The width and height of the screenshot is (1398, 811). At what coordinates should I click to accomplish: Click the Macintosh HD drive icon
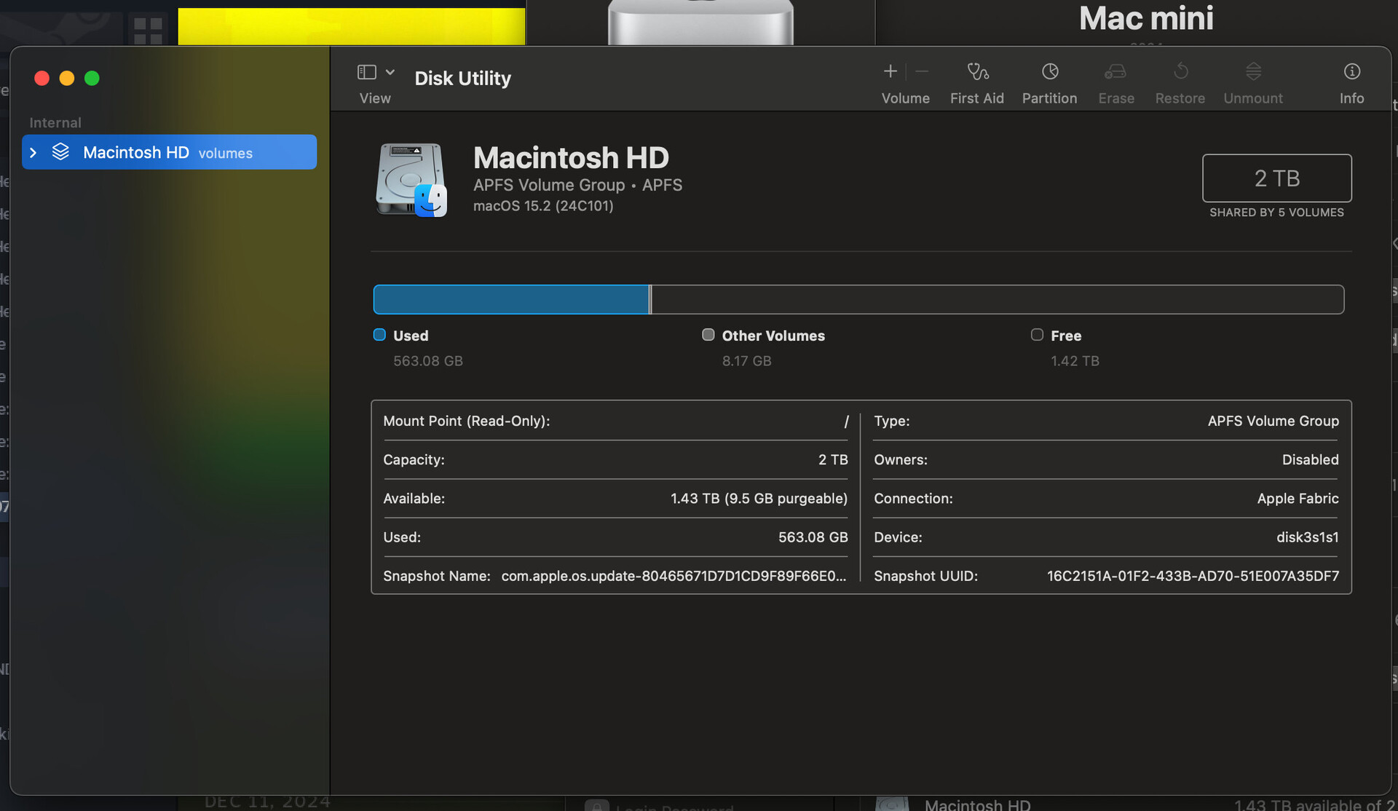(411, 180)
